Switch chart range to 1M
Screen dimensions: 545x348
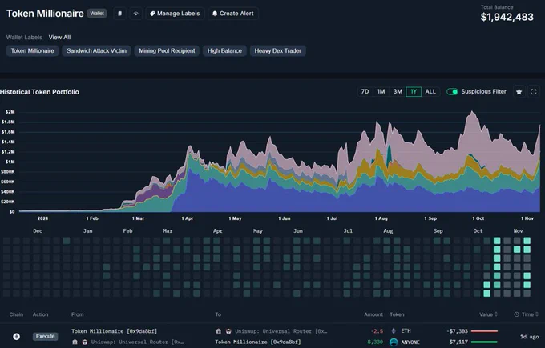381,91
